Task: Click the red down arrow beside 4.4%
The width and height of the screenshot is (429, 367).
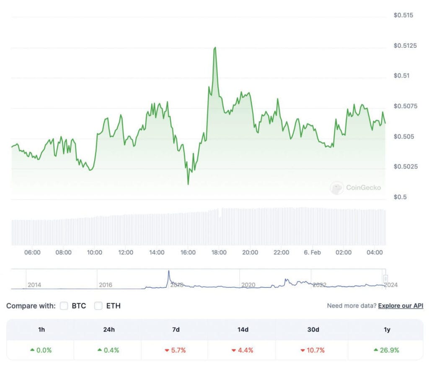Action: point(234,350)
